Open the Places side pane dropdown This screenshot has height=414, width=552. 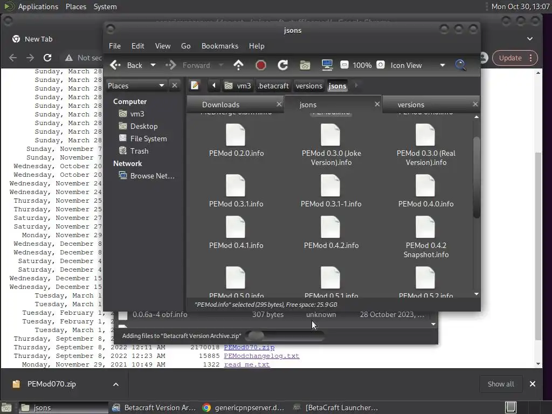point(136,86)
